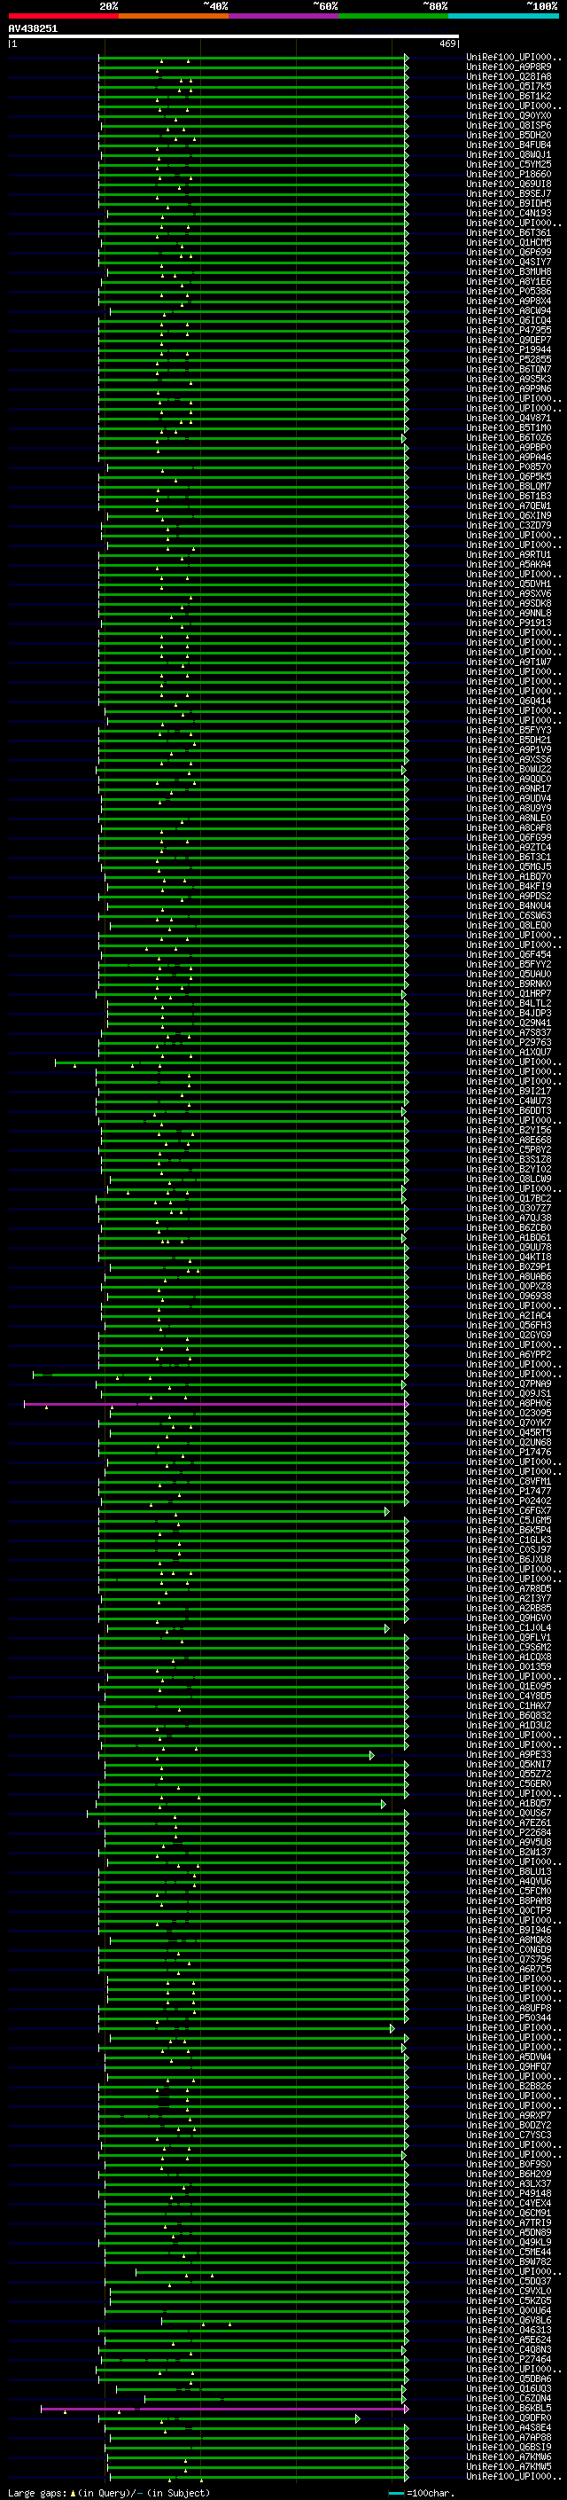Screen dimensions: 567x2500
Task: Click the purple alignment bar for A8PH06
Action: coord(215,1403)
